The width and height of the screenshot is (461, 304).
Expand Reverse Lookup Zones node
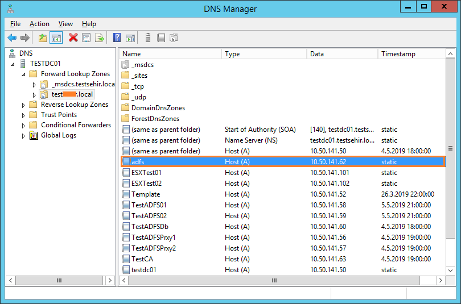click(23, 105)
